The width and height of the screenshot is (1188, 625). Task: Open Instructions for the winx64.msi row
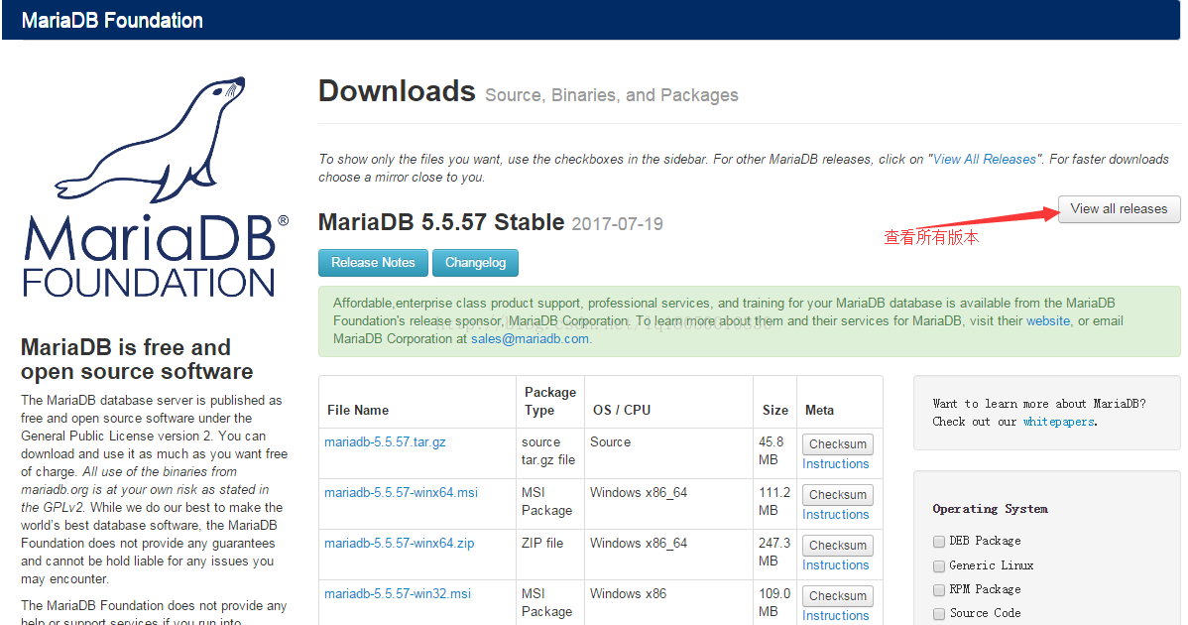pyautogui.click(x=836, y=515)
